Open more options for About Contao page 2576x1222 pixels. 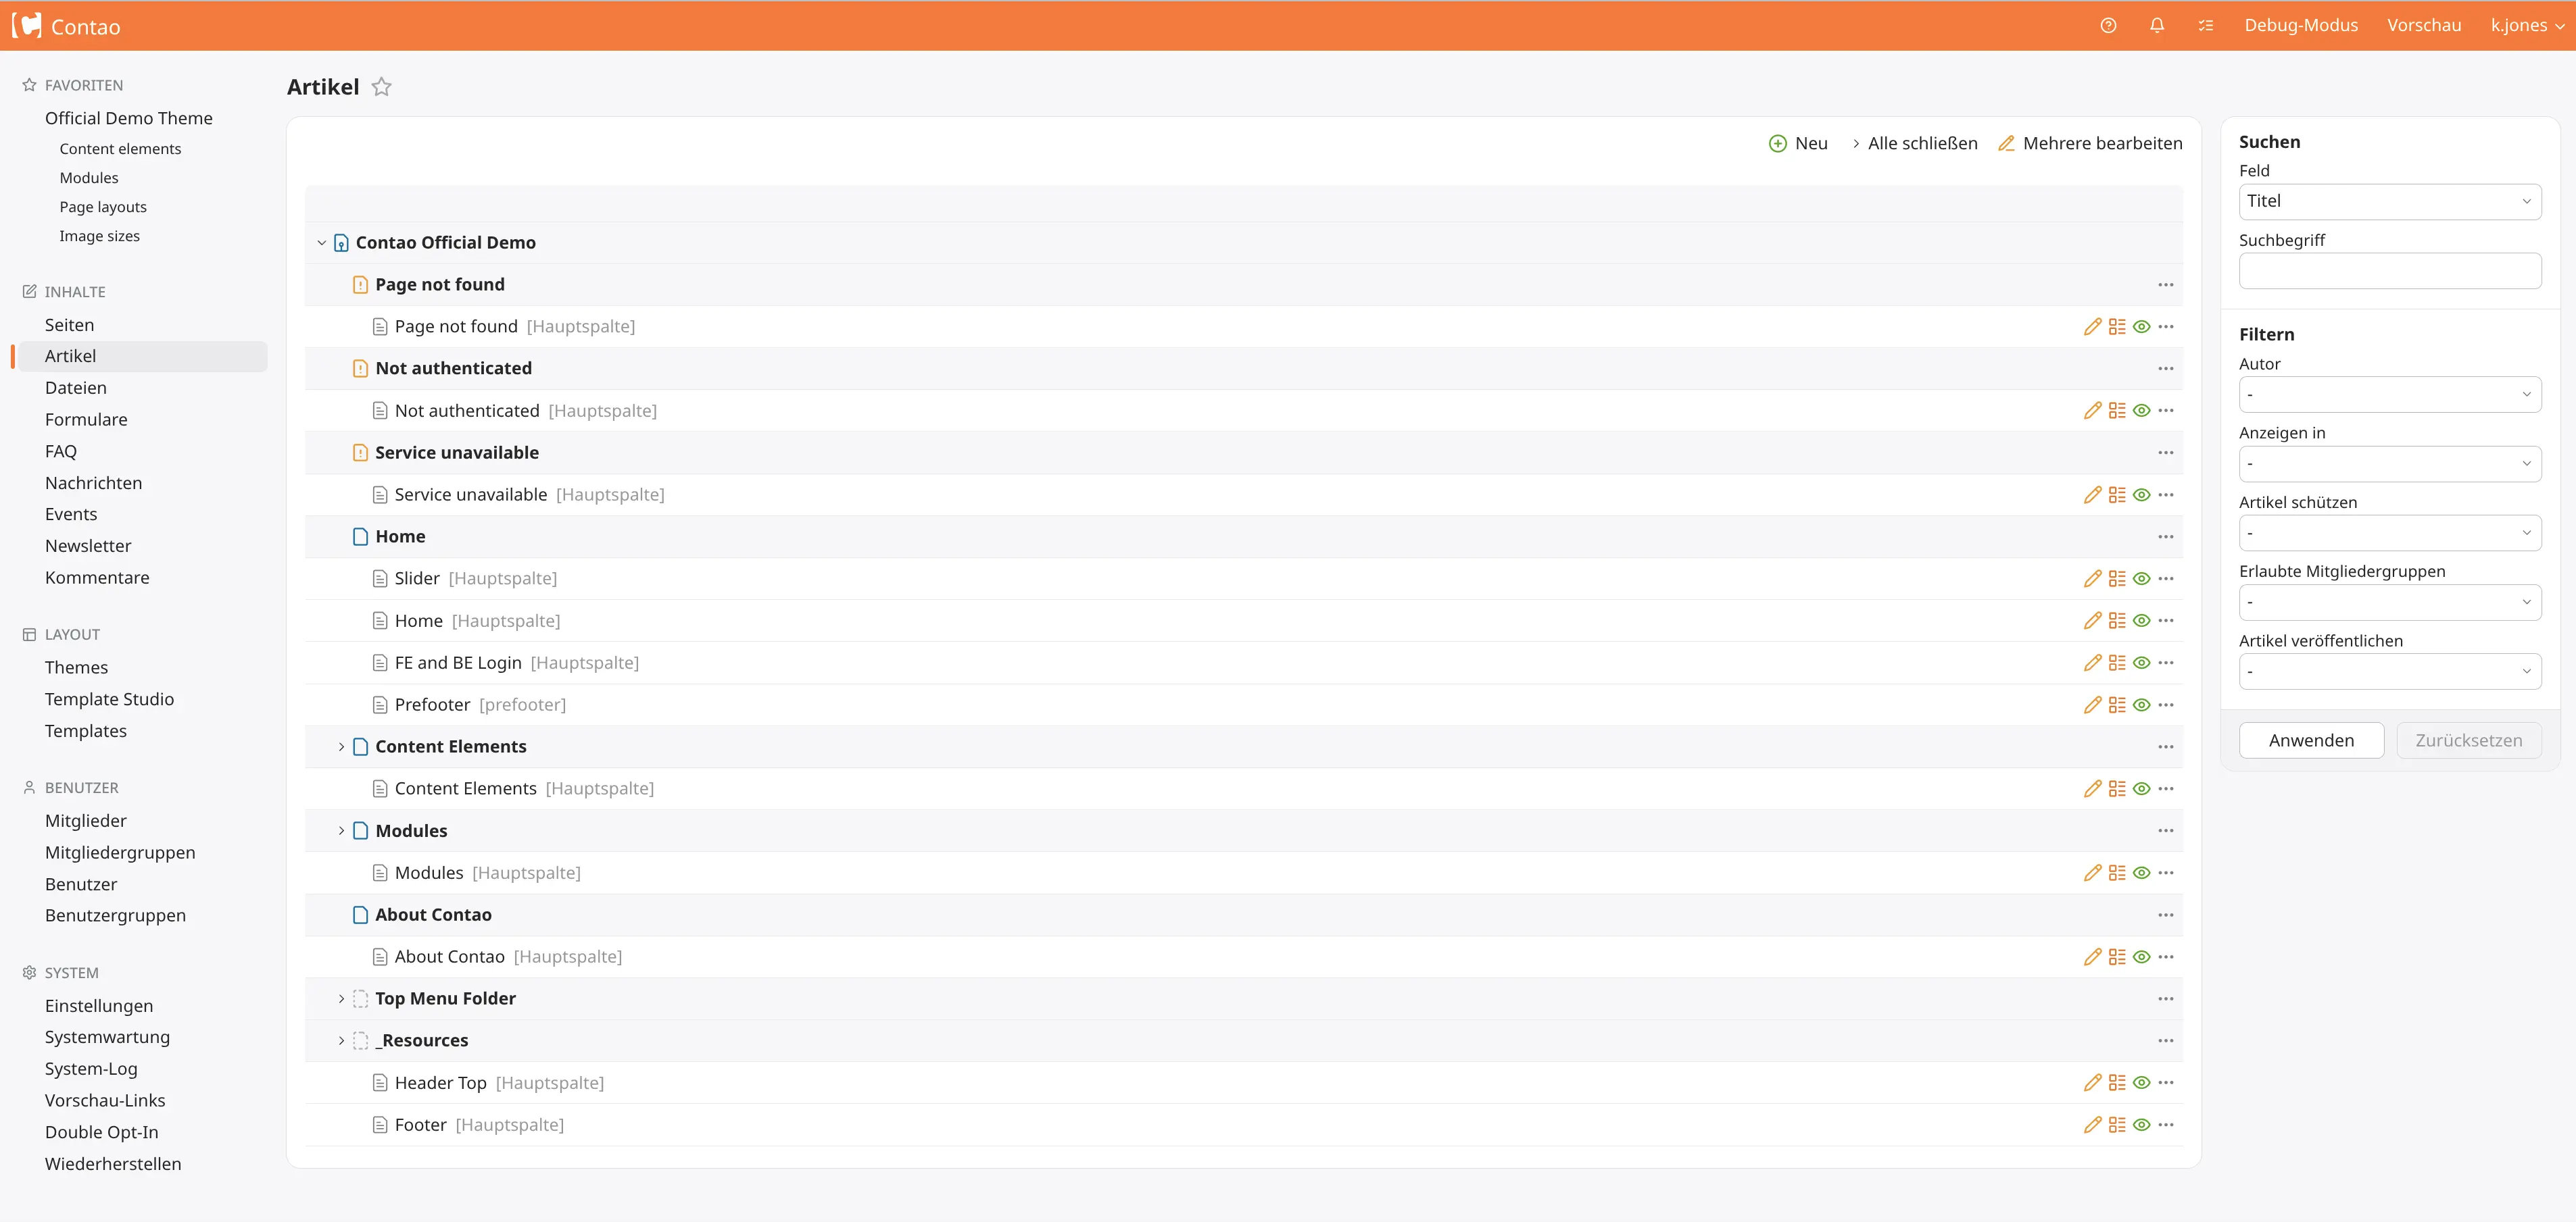click(2166, 914)
